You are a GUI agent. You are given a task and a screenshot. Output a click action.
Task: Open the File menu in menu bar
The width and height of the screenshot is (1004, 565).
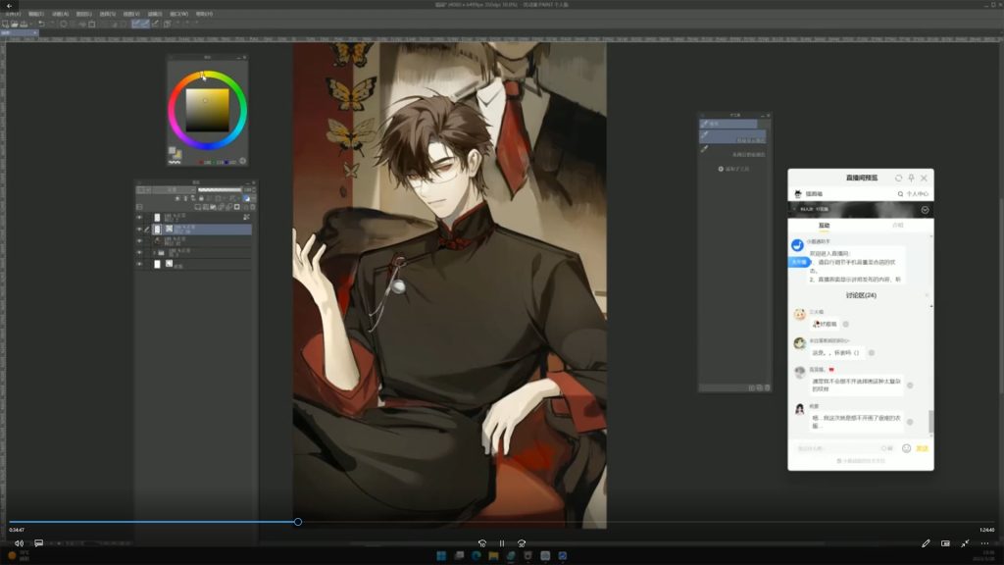pyautogui.click(x=12, y=15)
